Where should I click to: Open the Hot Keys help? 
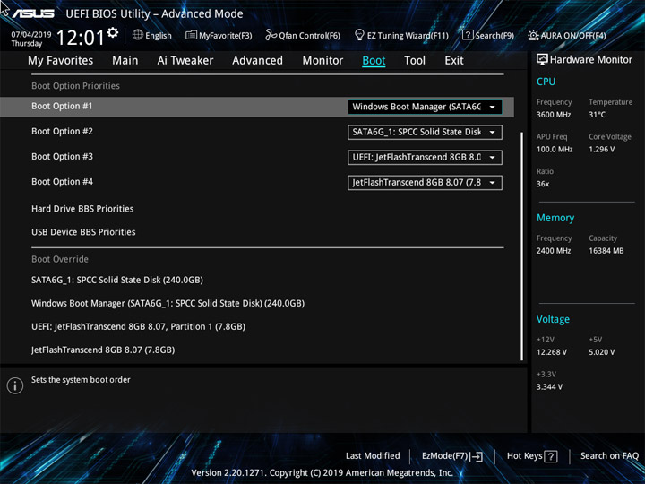(532, 456)
